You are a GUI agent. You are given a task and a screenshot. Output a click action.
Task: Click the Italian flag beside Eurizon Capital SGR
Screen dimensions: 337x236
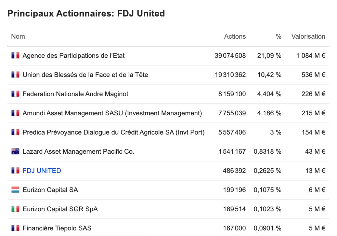click(x=15, y=209)
